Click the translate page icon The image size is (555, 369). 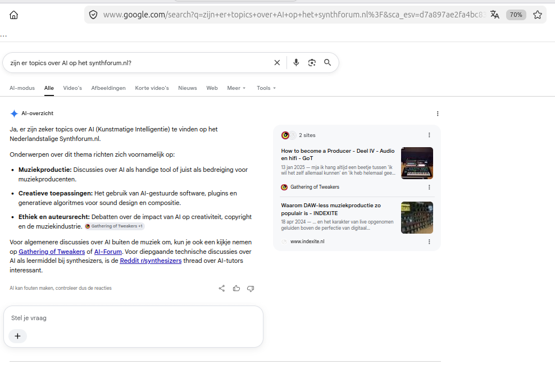[x=494, y=15]
